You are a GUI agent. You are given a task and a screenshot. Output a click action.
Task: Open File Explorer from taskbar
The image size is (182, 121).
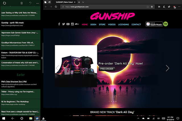coord(31,118)
